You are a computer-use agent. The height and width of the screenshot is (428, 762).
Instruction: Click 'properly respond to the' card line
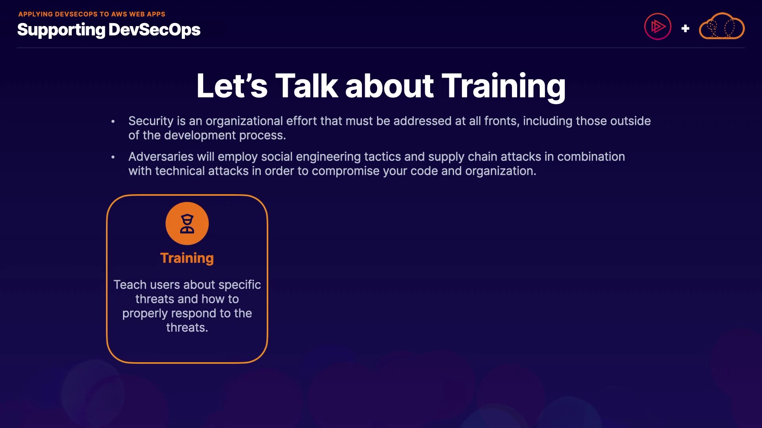pyautogui.click(x=187, y=313)
